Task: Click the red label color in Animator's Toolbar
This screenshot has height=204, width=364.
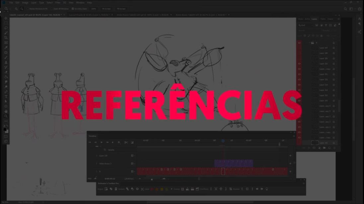Action: click(x=152, y=189)
